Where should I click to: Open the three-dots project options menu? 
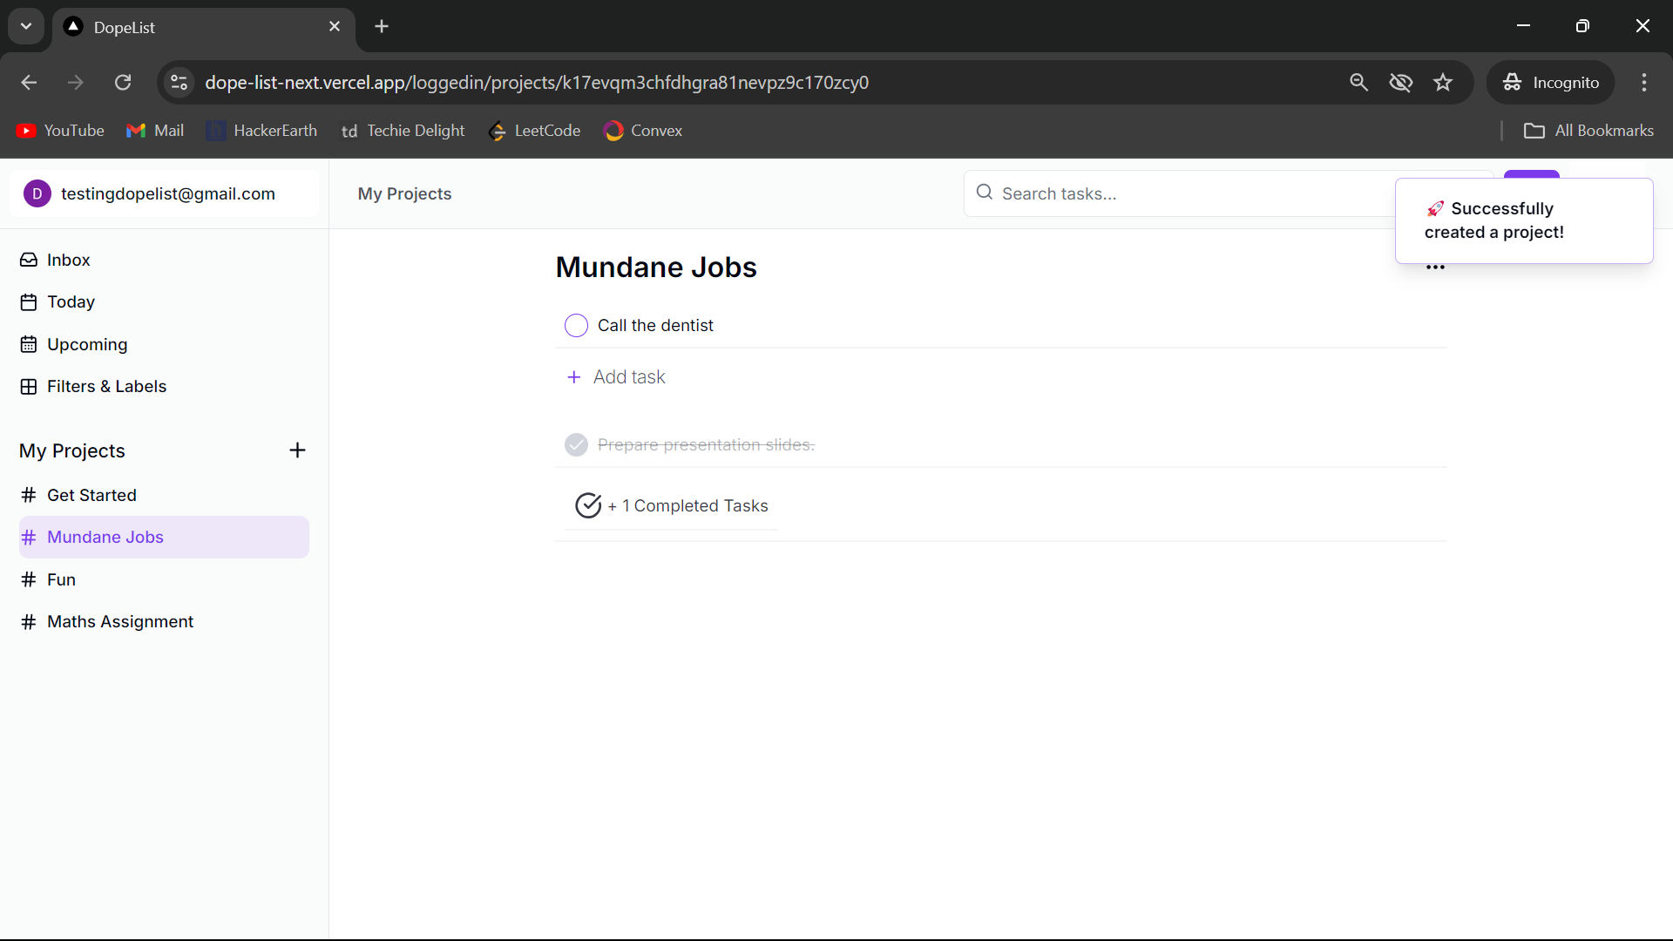point(1435,267)
